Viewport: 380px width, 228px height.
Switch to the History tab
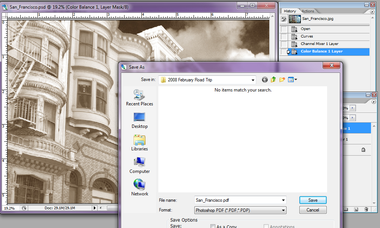click(290, 11)
